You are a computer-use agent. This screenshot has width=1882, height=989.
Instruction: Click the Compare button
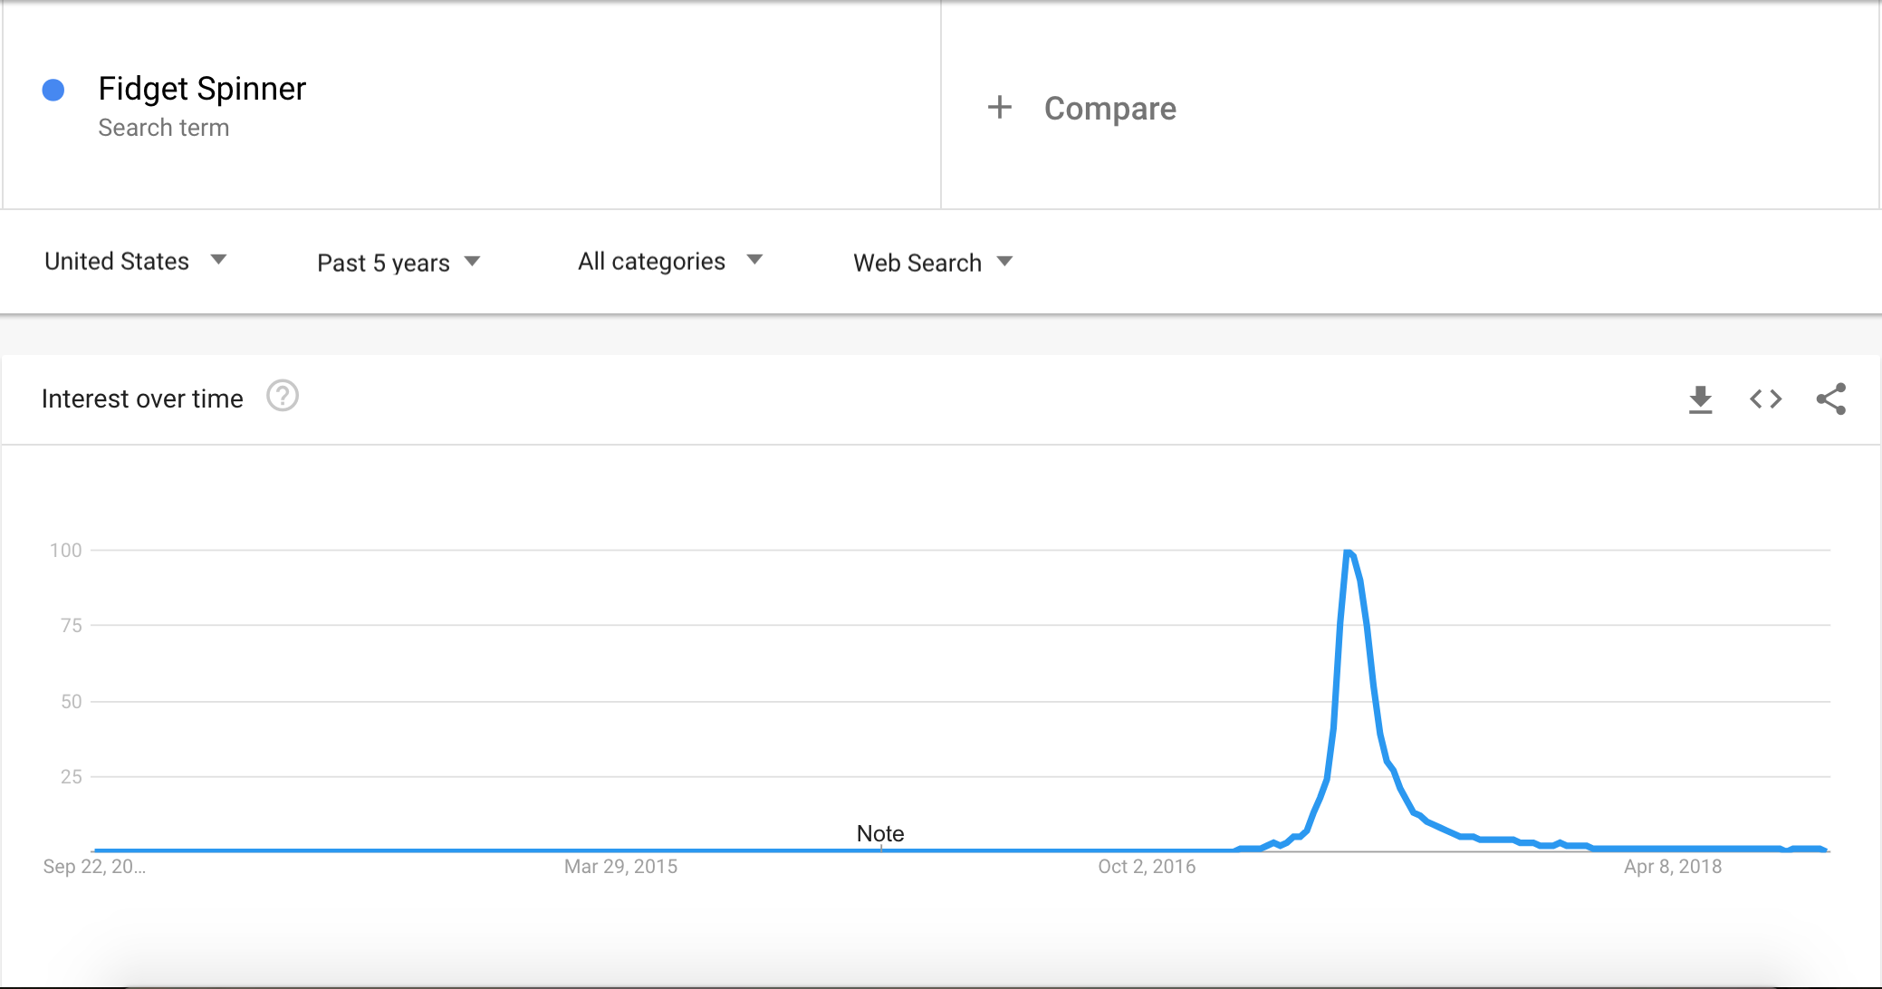pyautogui.click(x=1081, y=108)
